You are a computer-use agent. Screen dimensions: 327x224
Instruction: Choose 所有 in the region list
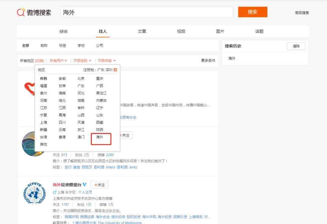pos(43,79)
